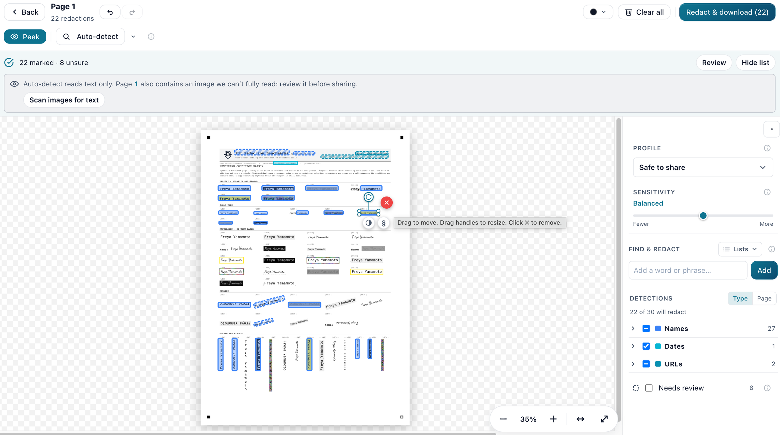Image resolution: width=780 pixels, height=435 pixels.
Task: Click Clear all button
Action: 644,12
